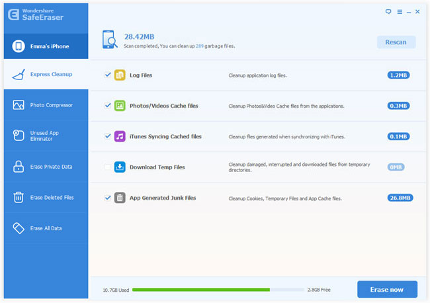The image size is (430, 303).
Task: Click App Generated Junk Files label
Action: [163, 198]
